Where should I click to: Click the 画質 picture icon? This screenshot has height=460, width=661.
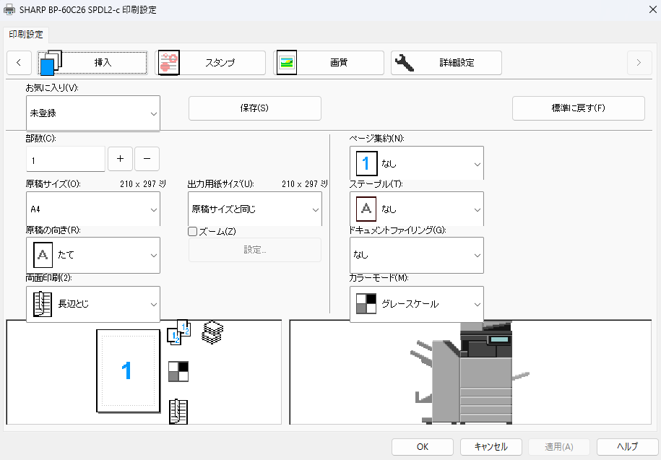287,63
